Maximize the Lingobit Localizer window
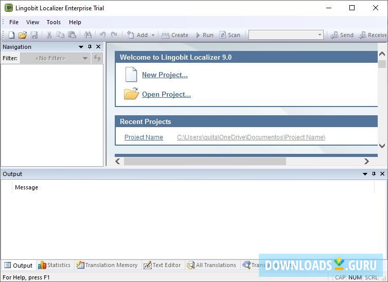The height and width of the screenshot is (282, 388). (352, 8)
